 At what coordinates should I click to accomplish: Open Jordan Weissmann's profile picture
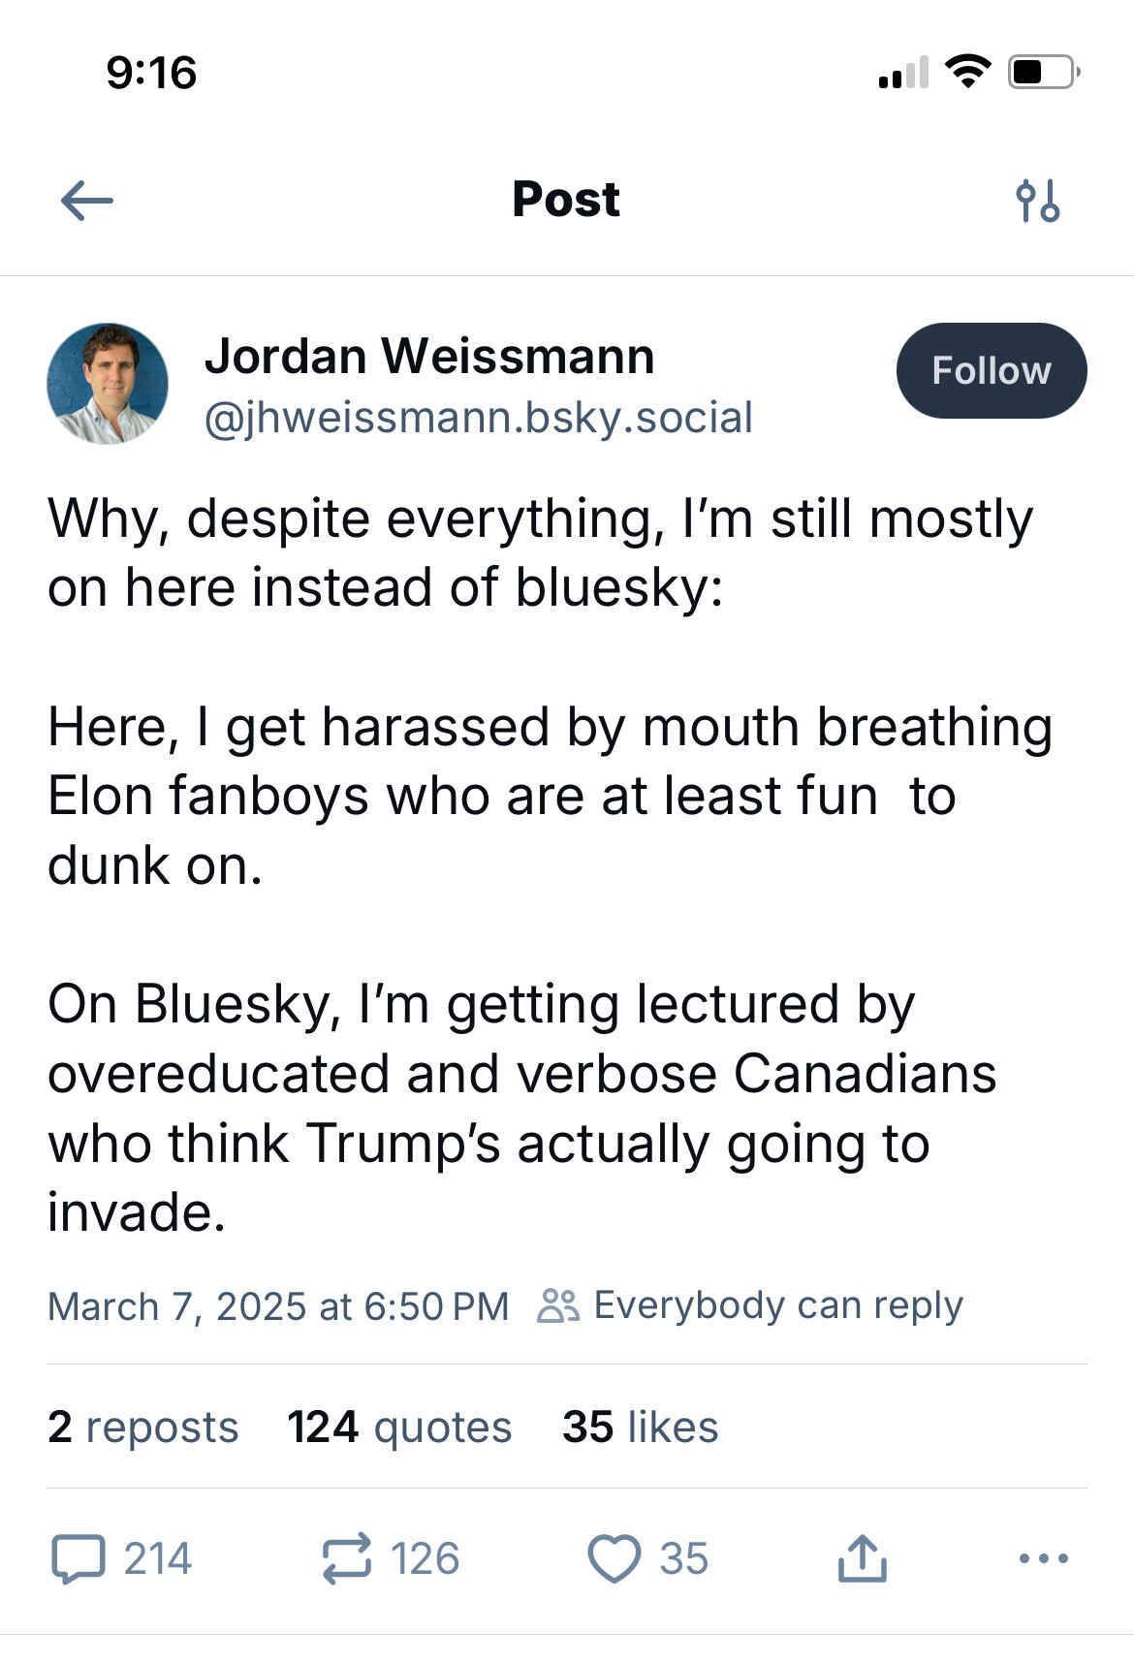point(108,384)
